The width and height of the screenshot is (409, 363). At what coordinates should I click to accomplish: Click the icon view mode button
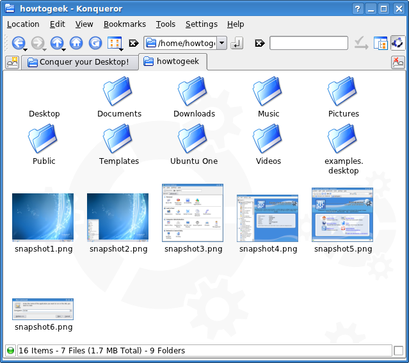(x=114, y=43)
